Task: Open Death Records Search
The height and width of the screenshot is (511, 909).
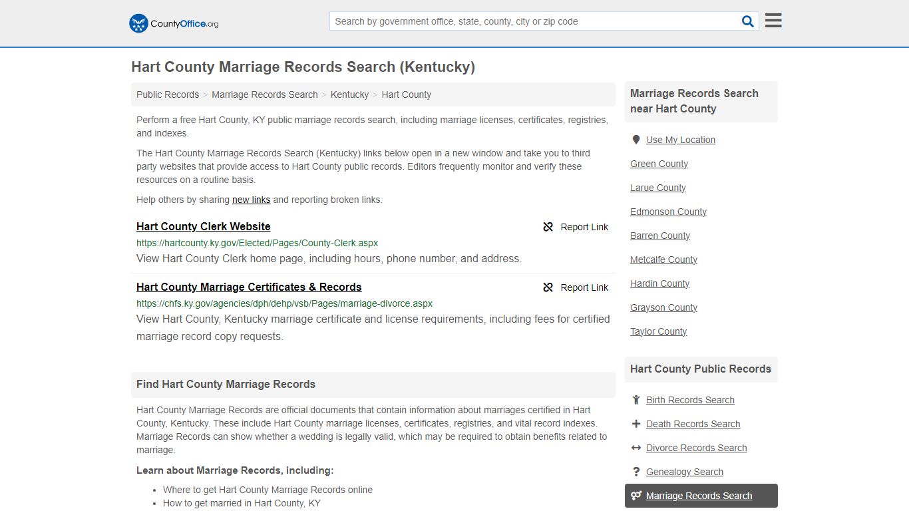Action: click(693, 424)
